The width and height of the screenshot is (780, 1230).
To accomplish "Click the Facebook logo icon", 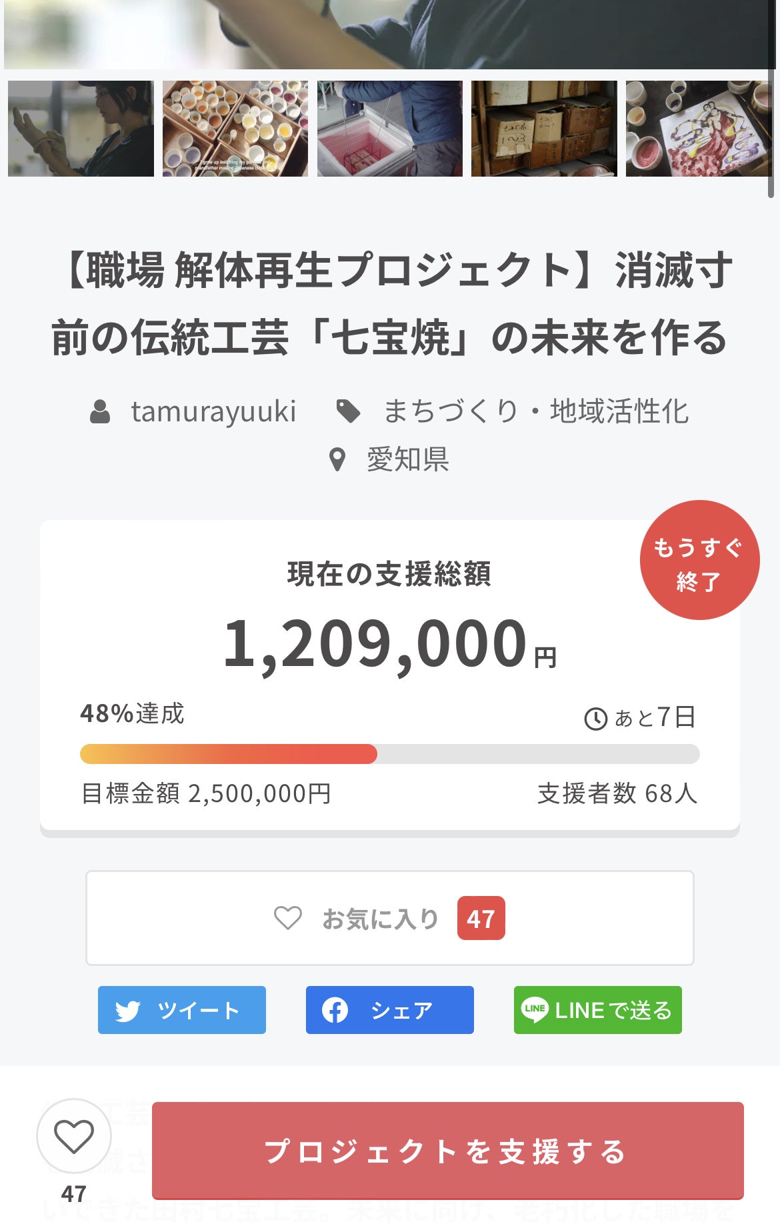I will 335,1010.
